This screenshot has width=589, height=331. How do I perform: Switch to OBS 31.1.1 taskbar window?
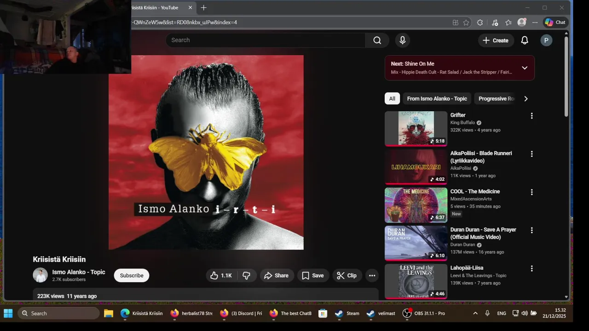(x=424, y=313)
